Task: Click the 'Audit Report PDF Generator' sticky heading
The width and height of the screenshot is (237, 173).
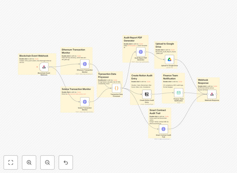Action: (133, 39)
